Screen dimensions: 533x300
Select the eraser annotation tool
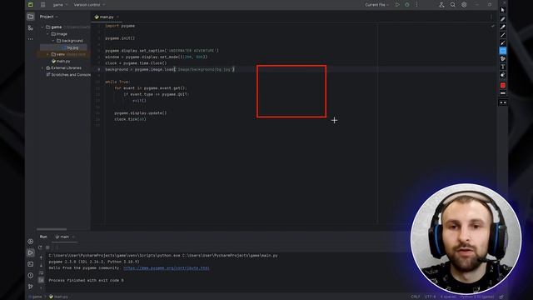coord(503,75)
